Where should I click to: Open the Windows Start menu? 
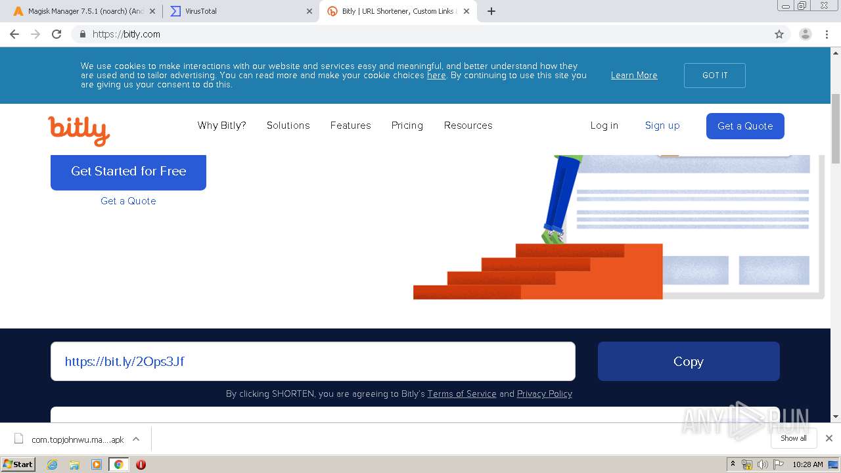pyautogui.click(x=18, y=464)
